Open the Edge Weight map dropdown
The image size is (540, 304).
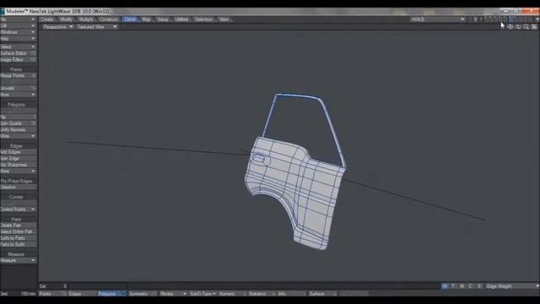click(x=512, y=286)
